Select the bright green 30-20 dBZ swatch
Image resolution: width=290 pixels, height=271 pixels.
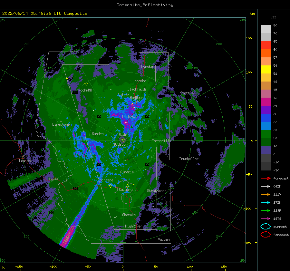(x=266, y=134)
